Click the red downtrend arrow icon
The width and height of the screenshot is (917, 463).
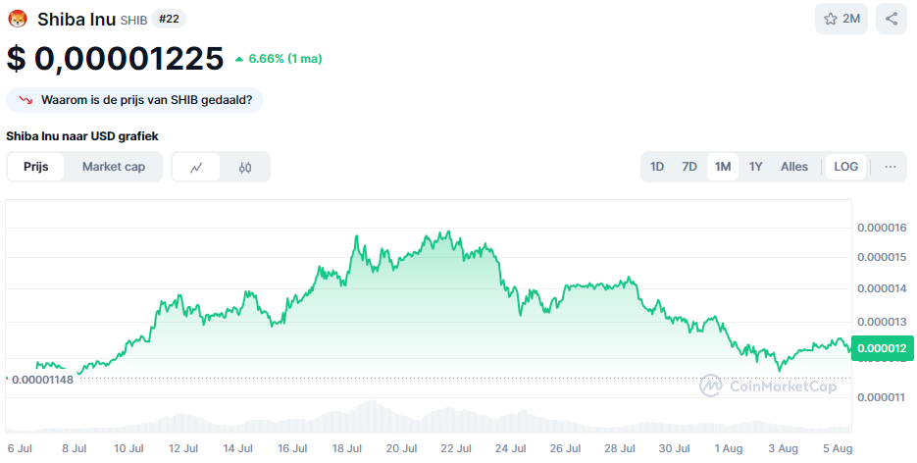pos(25,101)
